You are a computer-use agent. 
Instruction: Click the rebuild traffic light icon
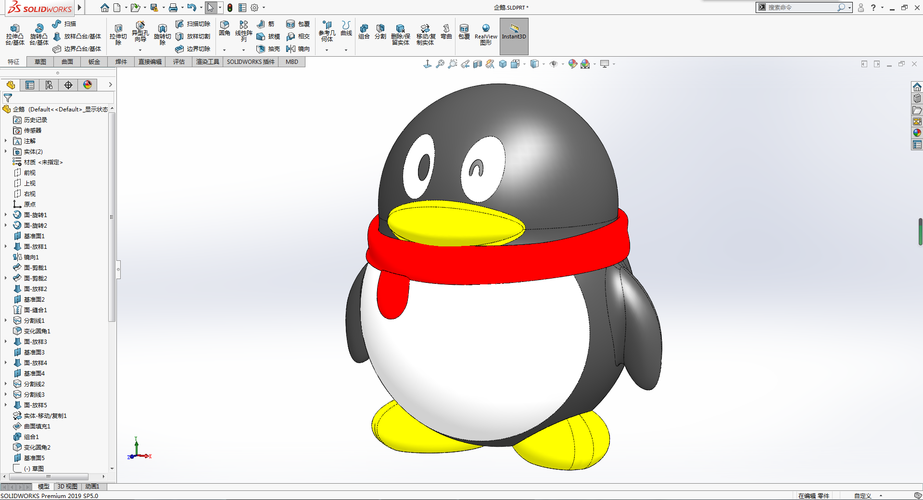tap(230, 8)
